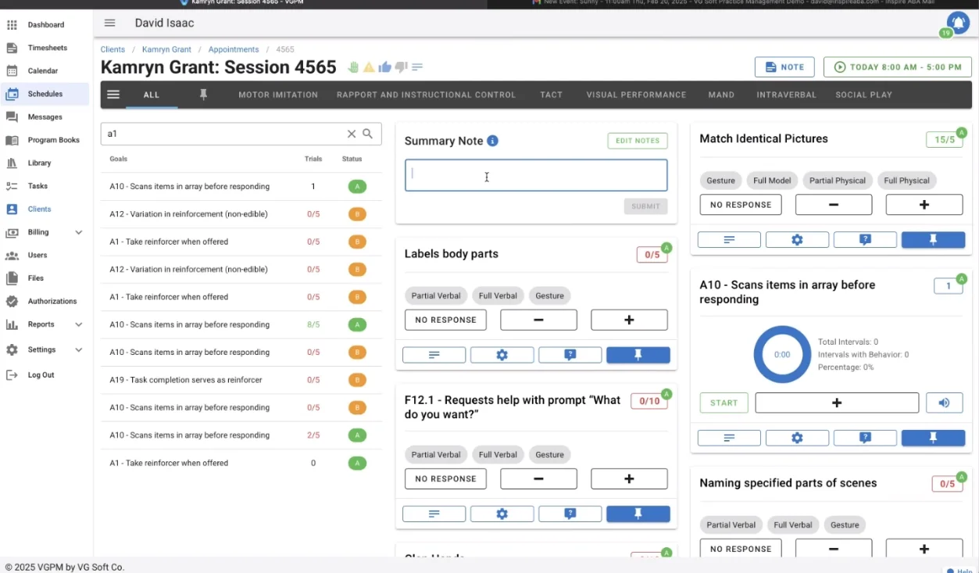Expand the Reports sidebar section
This screenshot has height=573, width=979.
(x=79, y=324)
